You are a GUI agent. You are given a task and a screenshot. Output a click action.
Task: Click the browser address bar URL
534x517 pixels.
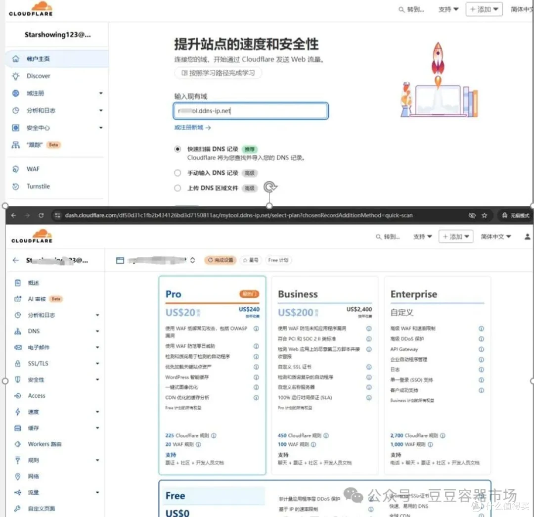(238, 215)
